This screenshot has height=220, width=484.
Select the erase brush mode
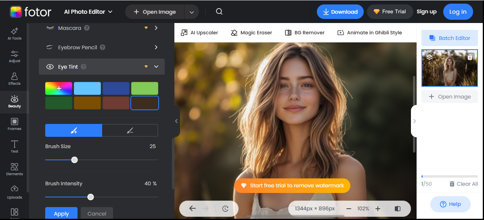(x=130, y=130)
